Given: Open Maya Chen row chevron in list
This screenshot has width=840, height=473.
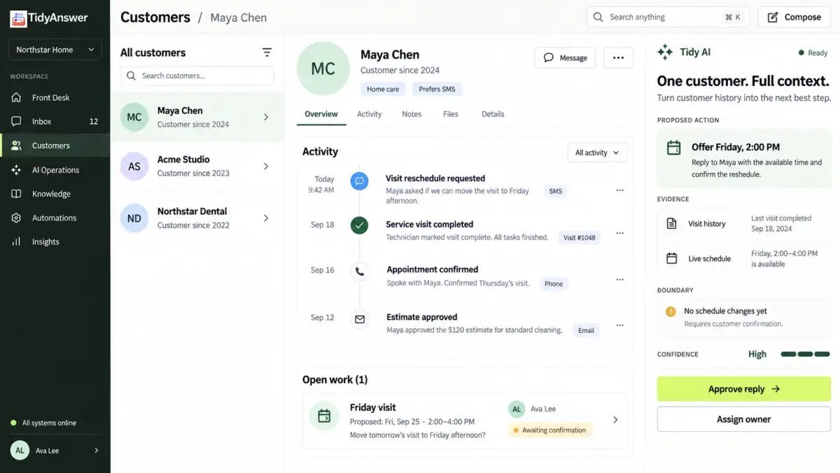Looking at the screenshot, I should (x=266, y=118).
